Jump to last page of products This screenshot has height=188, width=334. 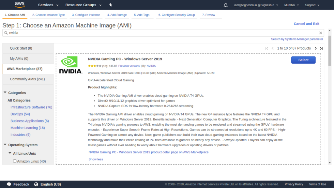pos(321,48)
